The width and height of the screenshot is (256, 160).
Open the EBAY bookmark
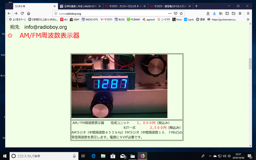click(75, 20)
